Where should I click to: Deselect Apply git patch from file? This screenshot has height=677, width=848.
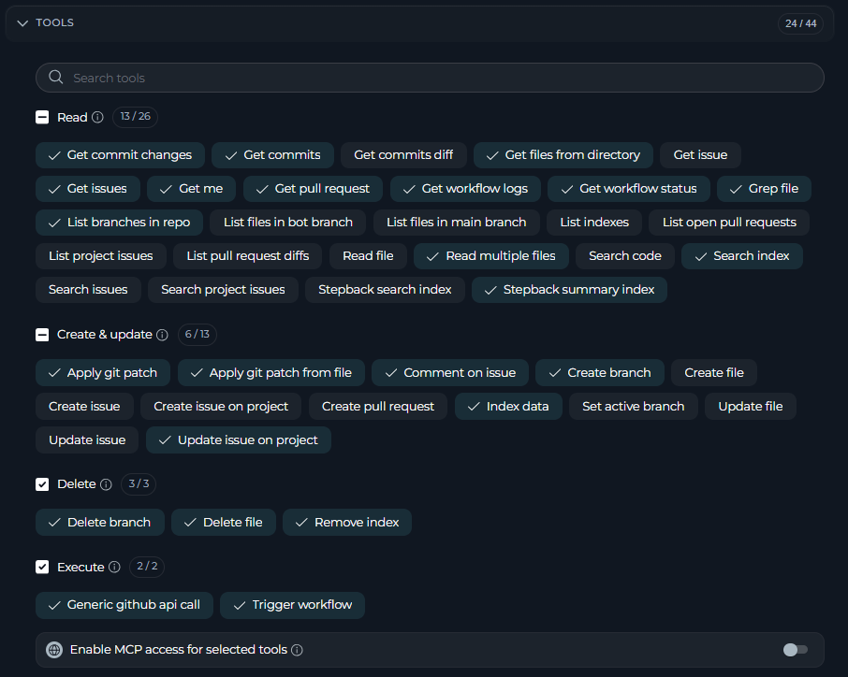pos(271,373)
